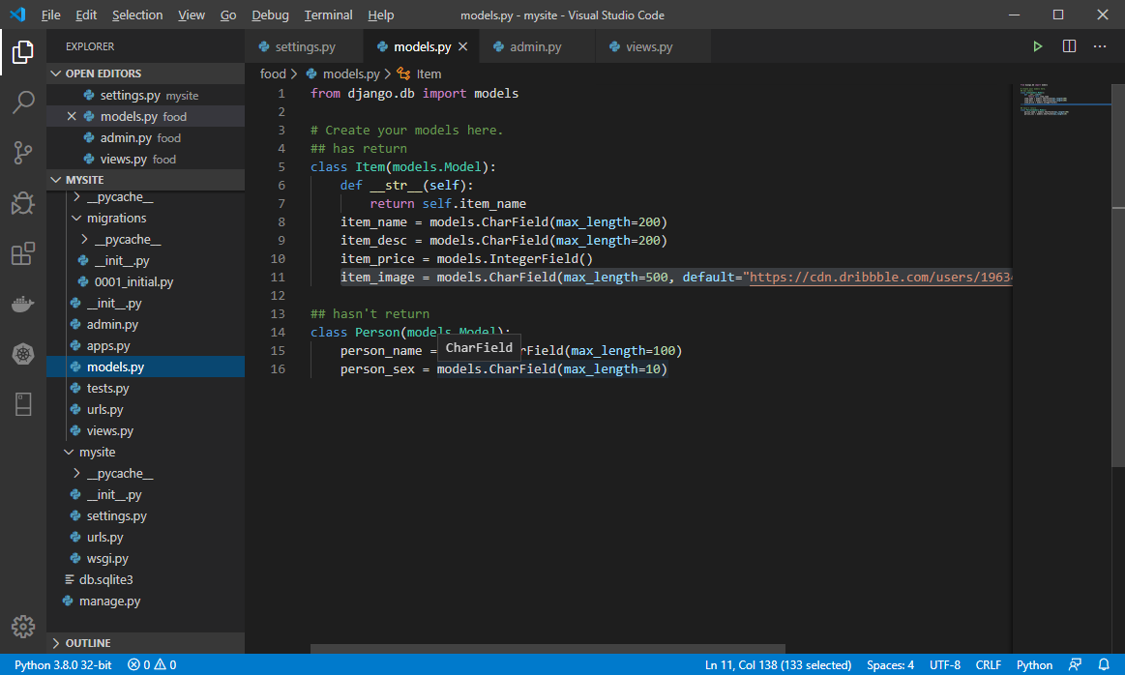The image size is (1125, 675).
Task: Click the VS Code logo in title bar
Action: click(x=18, y=15)
